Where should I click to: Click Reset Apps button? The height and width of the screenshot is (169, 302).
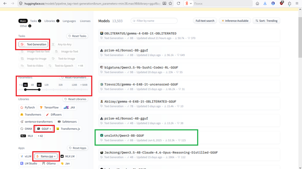tap(78, 148)
